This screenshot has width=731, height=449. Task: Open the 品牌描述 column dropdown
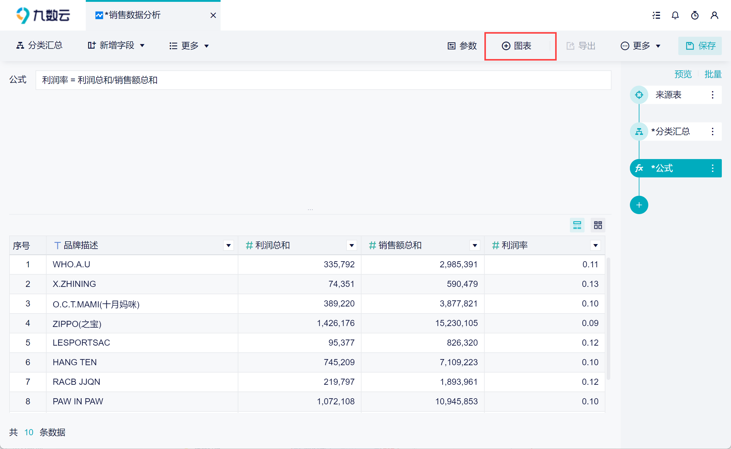tap(228, 245)
